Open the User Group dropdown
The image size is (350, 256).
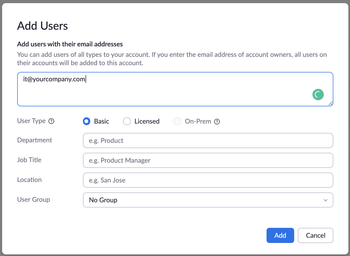(208, 200)
